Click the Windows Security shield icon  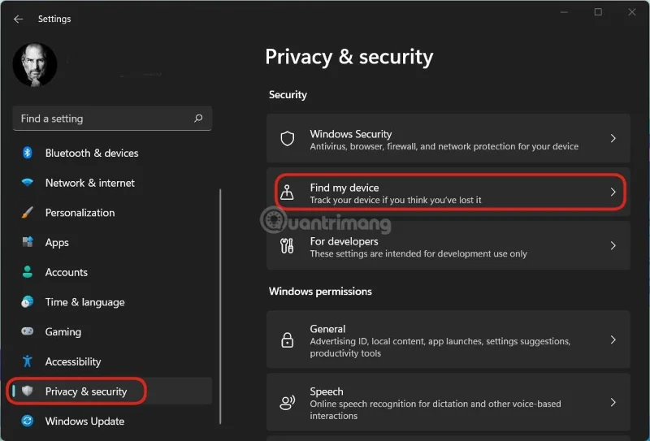pos(288,138)
